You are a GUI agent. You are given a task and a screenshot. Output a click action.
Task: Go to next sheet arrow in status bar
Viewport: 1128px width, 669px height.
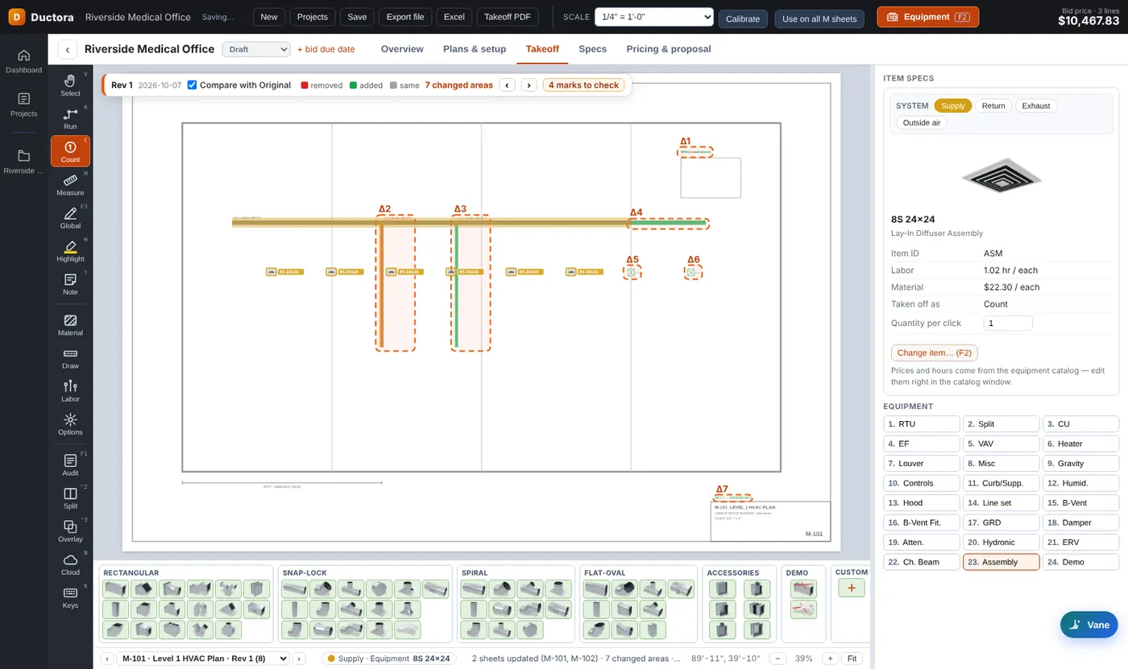[x=299, y=659]
